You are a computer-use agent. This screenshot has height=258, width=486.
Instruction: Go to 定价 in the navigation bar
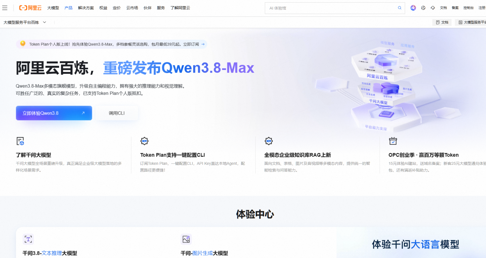[x=117, y=8]
